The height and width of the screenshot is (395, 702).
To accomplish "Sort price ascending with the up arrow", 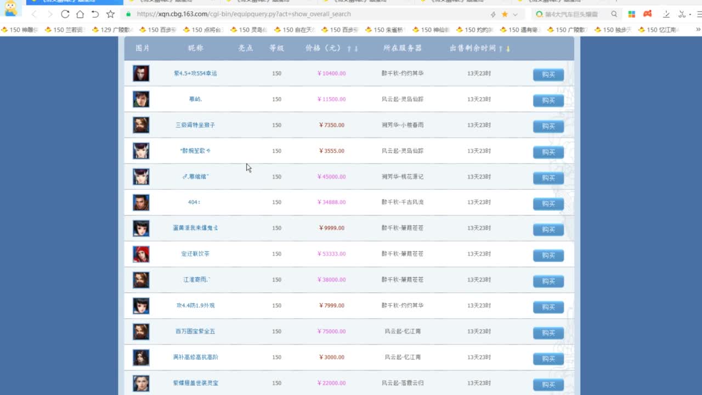I will pyautogui.click(x=349, y=49).
